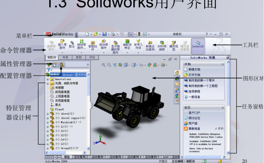Toggle the Instant3D button
Viewport: 264px width, 163px height.
tap(198, 46)
